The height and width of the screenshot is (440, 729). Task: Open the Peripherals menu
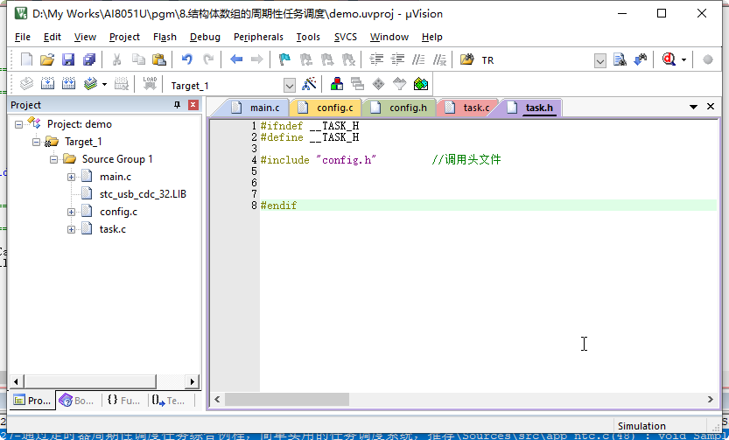(x=258, y=37)
